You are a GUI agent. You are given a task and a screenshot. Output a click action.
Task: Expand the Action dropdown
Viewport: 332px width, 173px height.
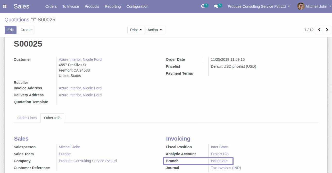tap(155, 30)
